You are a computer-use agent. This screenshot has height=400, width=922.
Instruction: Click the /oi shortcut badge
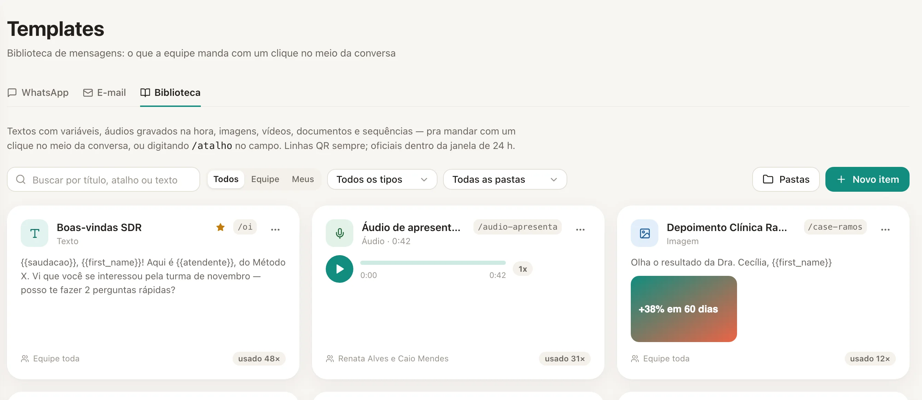245,227
